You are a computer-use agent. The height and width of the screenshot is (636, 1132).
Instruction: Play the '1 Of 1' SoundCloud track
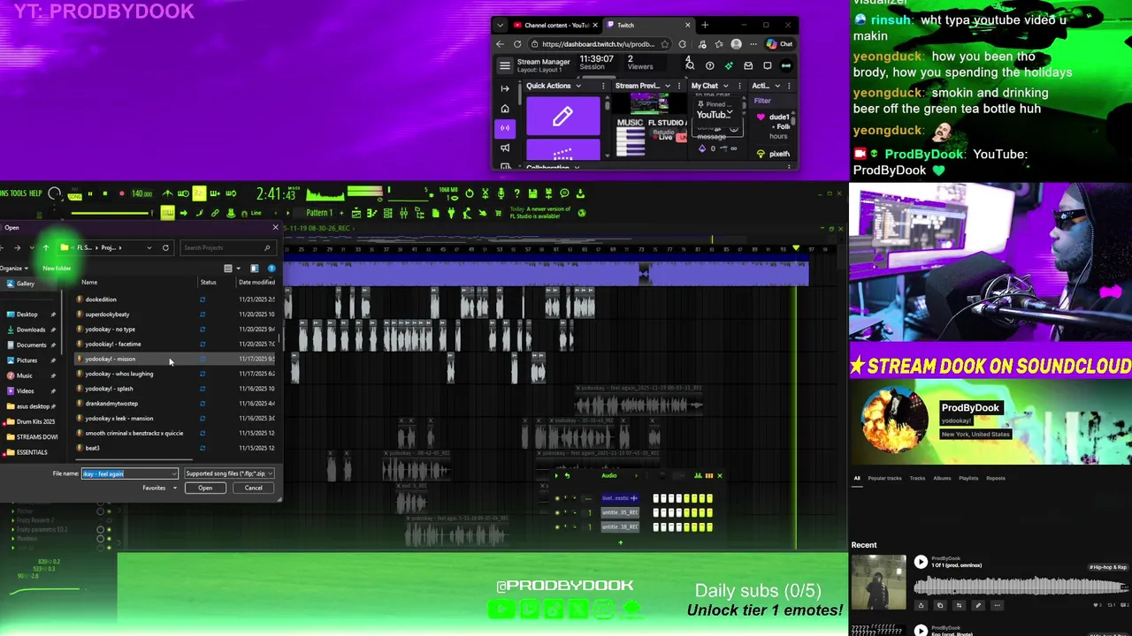(921, 562)
